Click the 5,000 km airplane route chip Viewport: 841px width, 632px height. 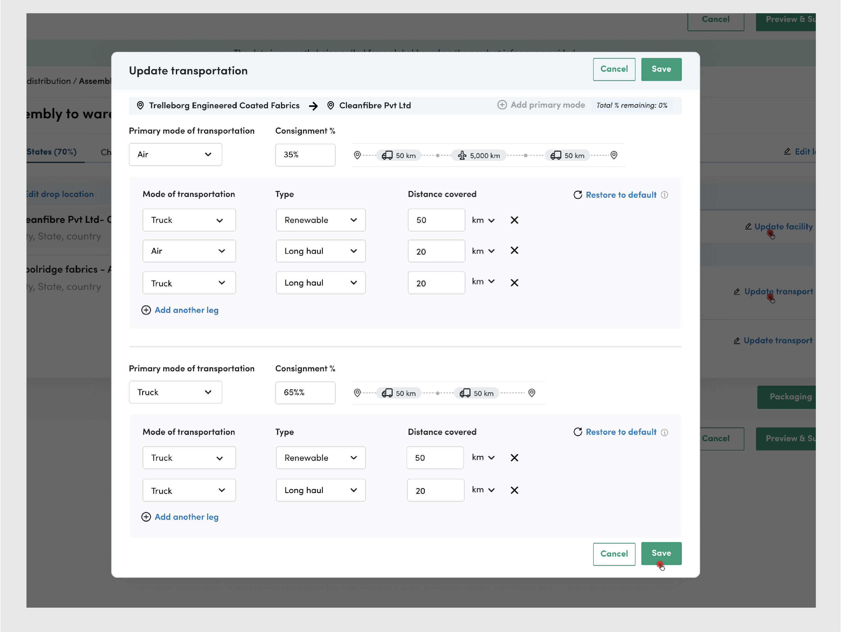(x=479, y=155)
